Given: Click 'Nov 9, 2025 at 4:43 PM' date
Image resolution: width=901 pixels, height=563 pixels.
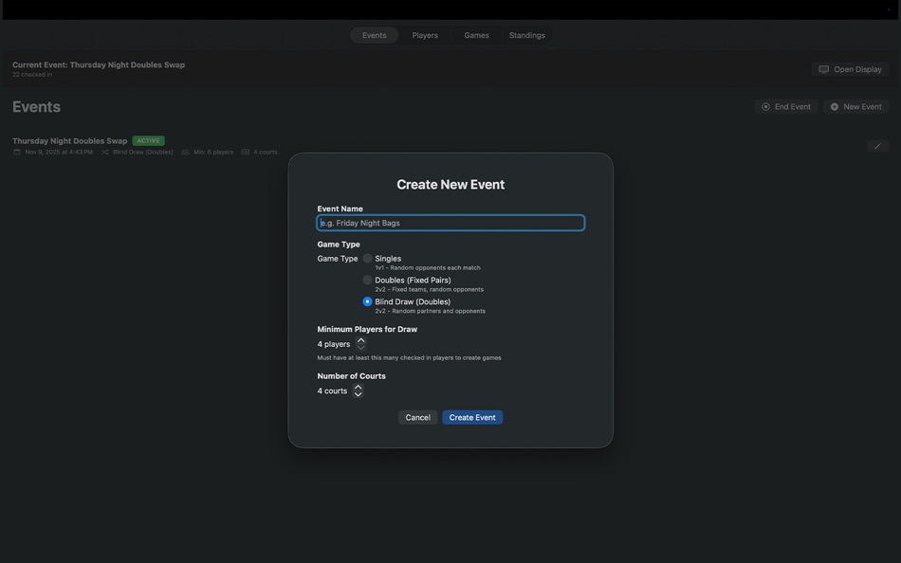Looking at the screenshot, I should [x=59, y=153].
